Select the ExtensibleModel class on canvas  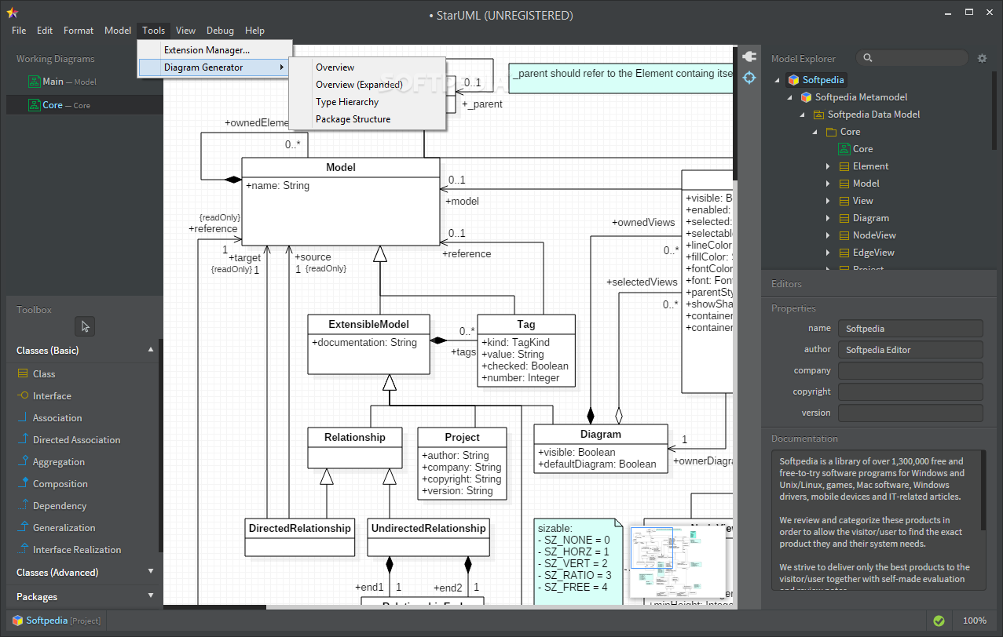pyautogui.click(x=369, y=344)
